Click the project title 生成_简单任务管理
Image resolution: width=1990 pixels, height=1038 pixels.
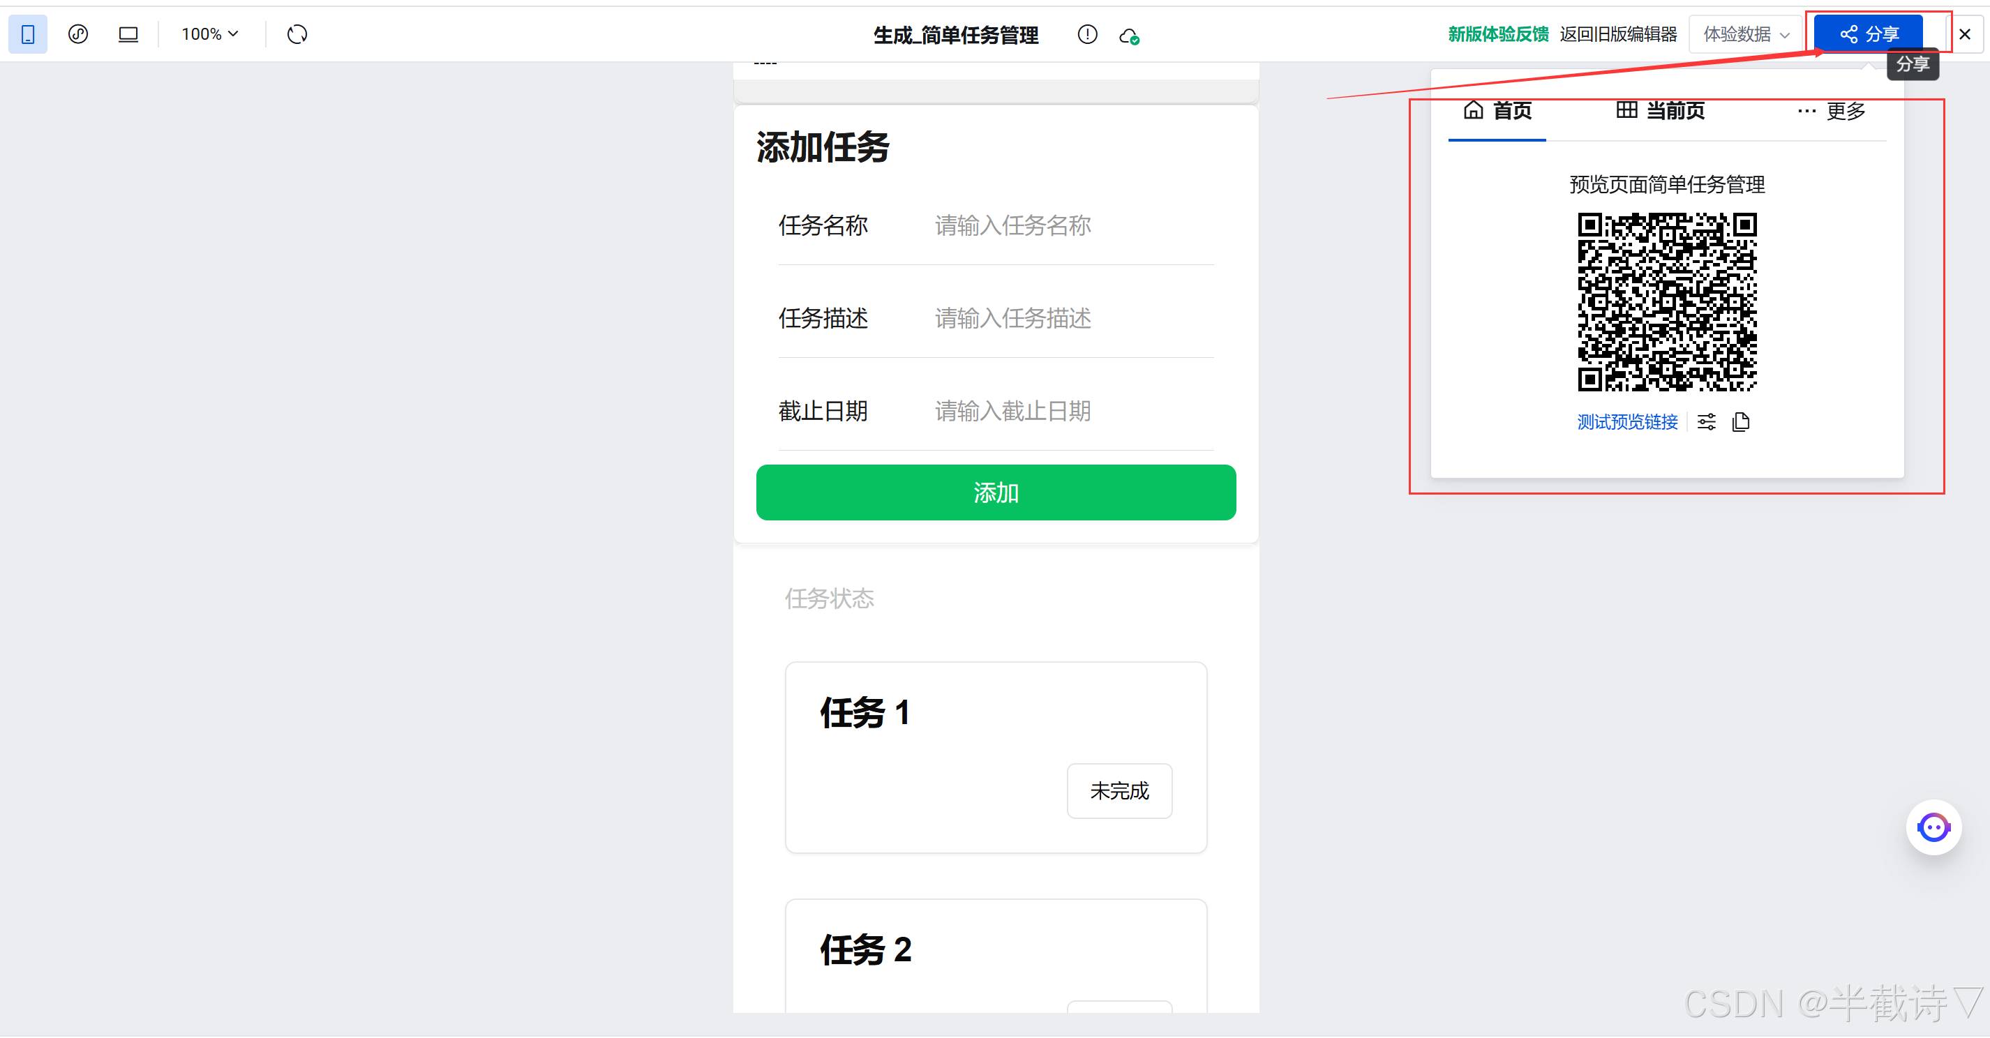(x=956, y=35)
